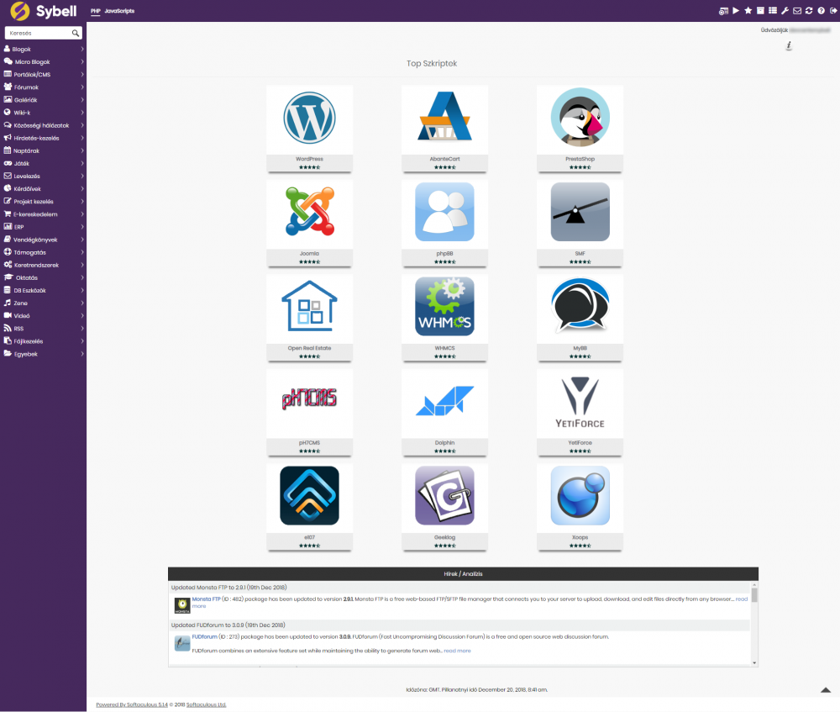Expand the Wiki-k chevron
Image resolution: width=840 pixels, height=712 pixels.
click(82, 113)
